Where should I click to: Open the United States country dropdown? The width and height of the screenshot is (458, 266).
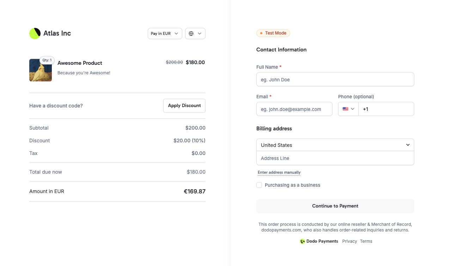coord(335,145)
